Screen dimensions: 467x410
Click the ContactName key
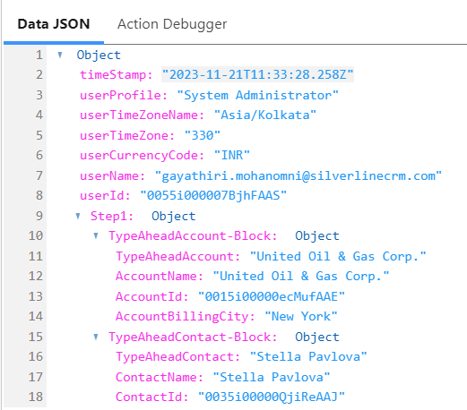160,377
